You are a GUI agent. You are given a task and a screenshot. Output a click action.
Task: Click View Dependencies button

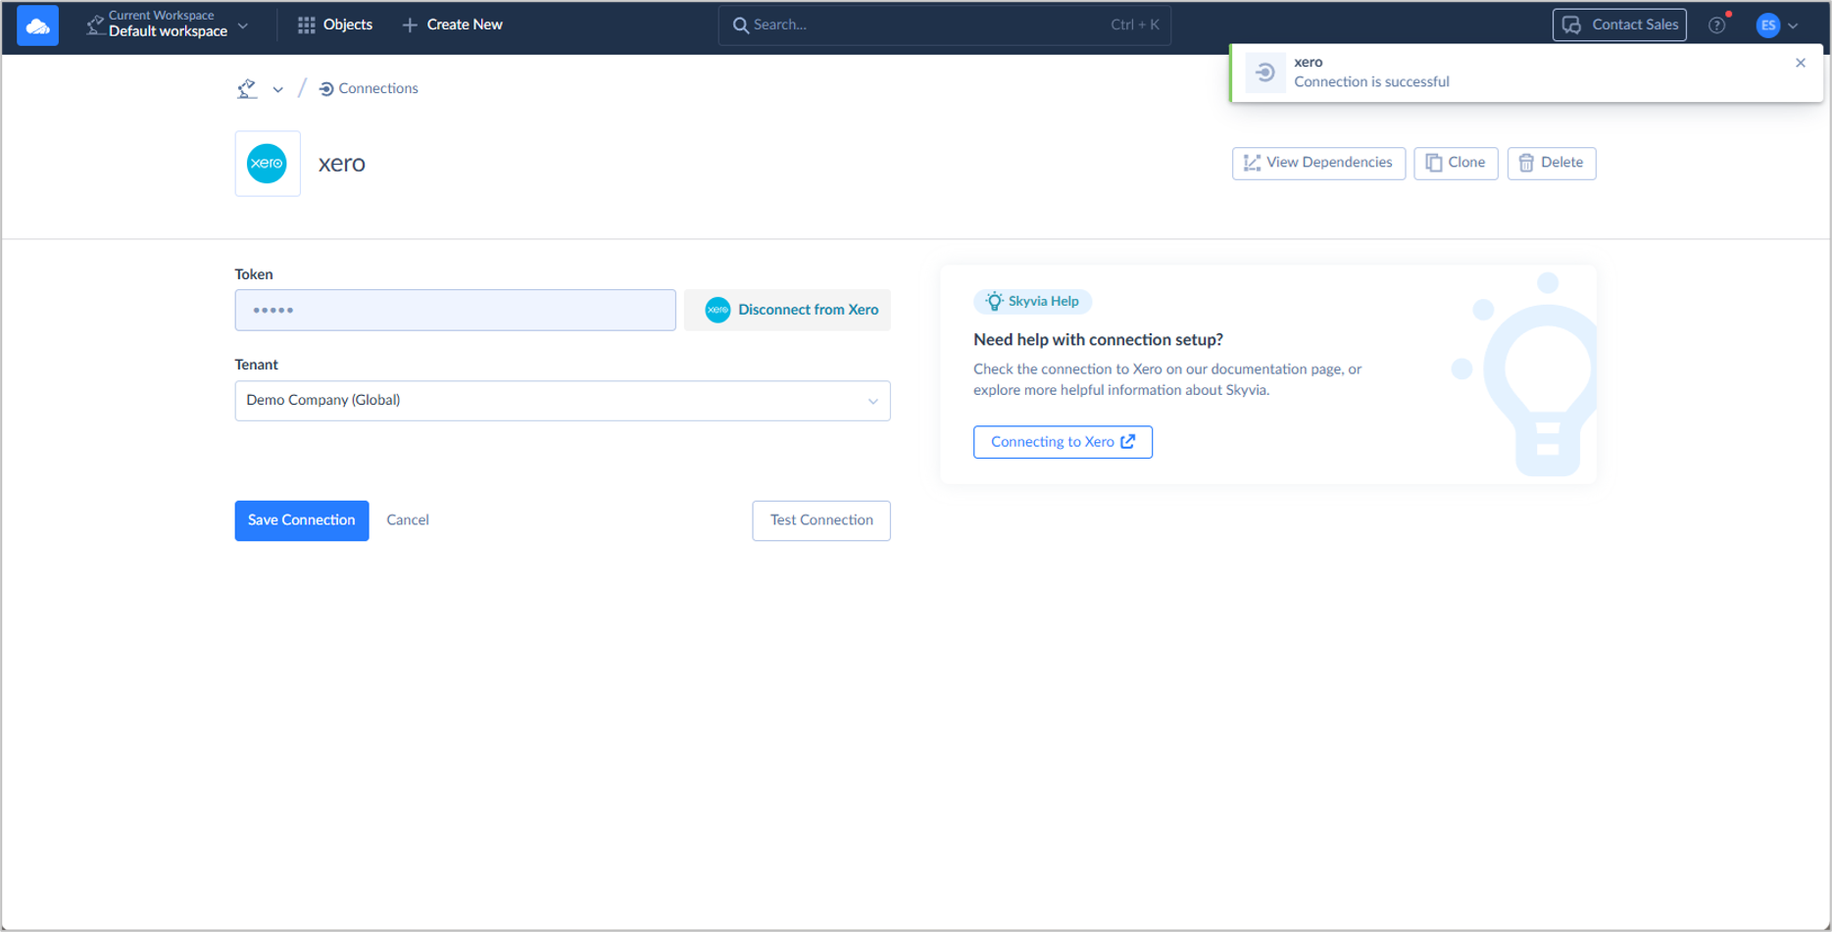click(x=1318, y=163)
